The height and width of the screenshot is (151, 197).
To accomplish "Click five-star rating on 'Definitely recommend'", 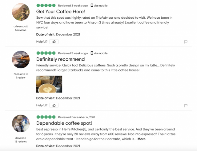I will coord(46,53).
